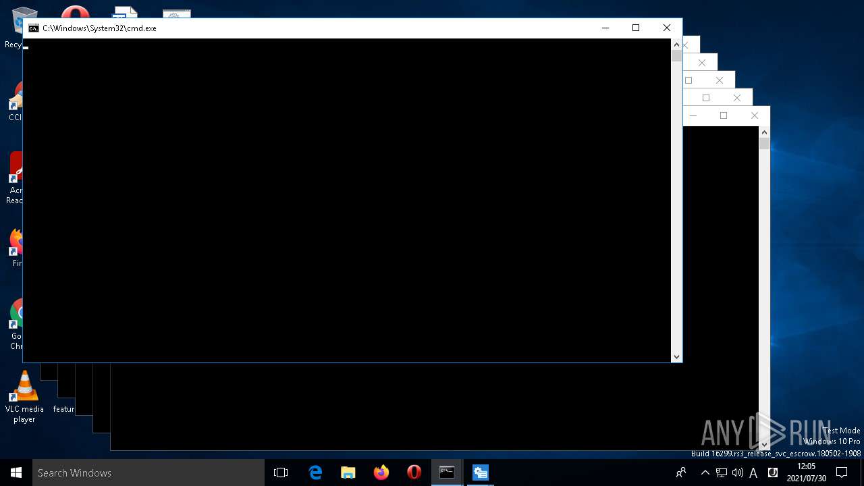Click into the Search Windows box
This screenshot has height=486, width=864.
click(148, 473)
